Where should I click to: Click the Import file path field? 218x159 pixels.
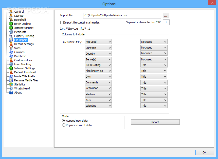pos(122,15)
